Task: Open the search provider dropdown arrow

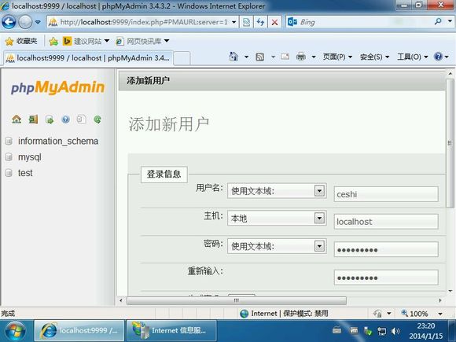Action: coord(450,21)
